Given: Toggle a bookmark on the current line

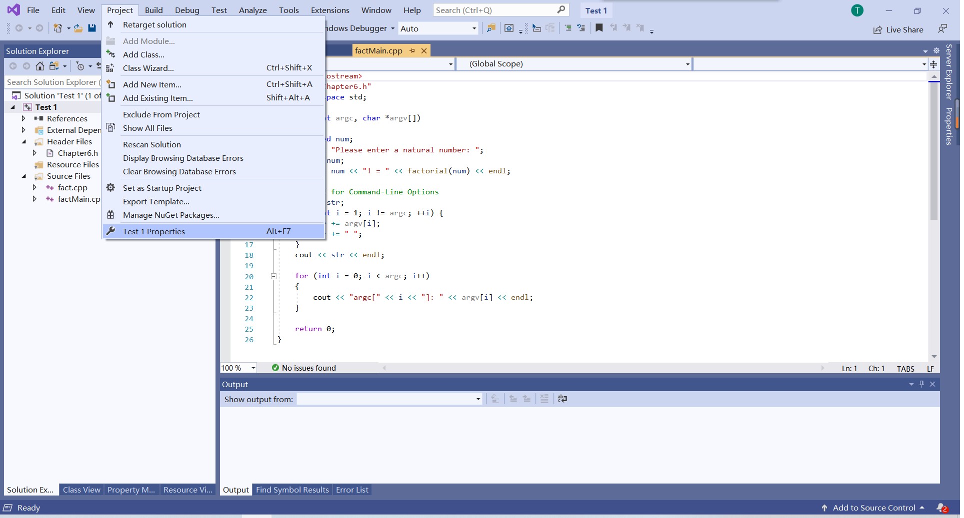Looking at the screenshot, I should [x=599, y=28].
